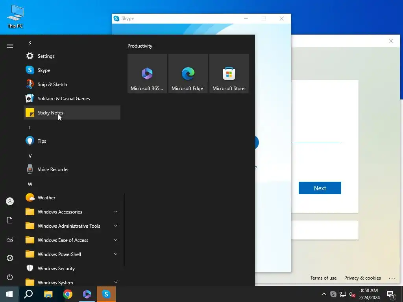Open Snip & Sketch app
This screenshot has height=302, width=403.
(x=72, y=84)
